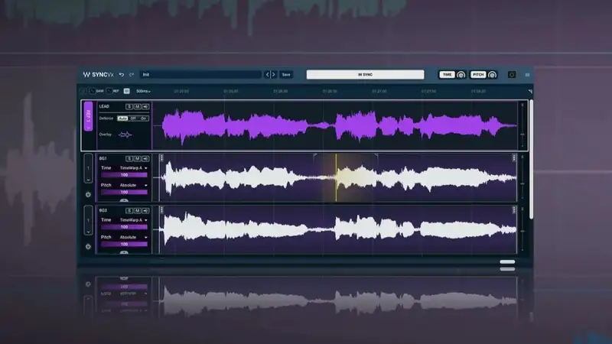
Task: Click BG1 Pitch amount slider
Action: (124, 193)
